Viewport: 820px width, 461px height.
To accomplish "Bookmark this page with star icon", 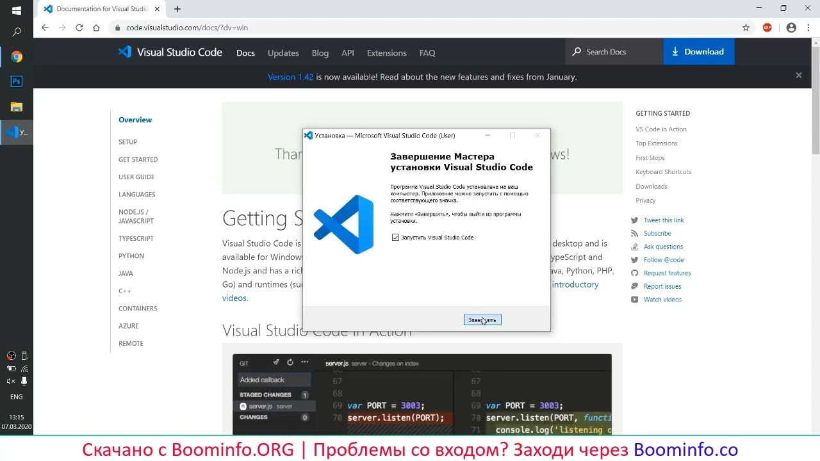I will (x=746, y=28).
